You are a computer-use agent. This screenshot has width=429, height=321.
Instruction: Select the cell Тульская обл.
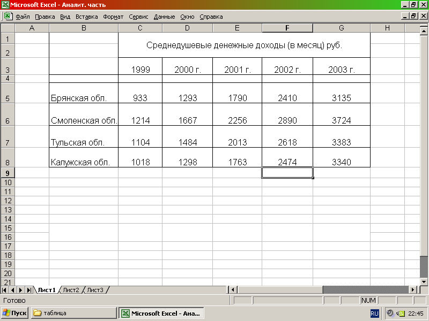click(84, 136)
